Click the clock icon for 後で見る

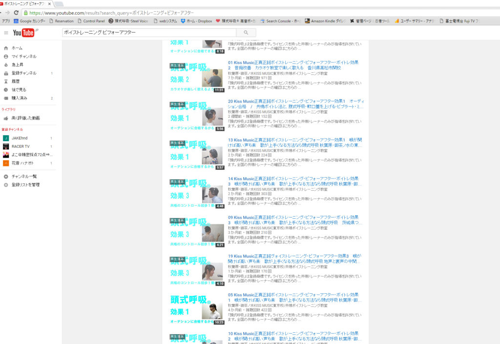tap(6, 89)
